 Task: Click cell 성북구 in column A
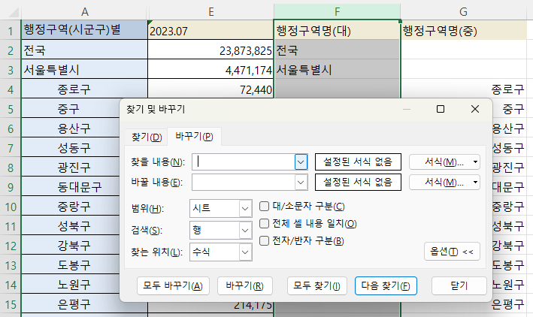point(71,226)
